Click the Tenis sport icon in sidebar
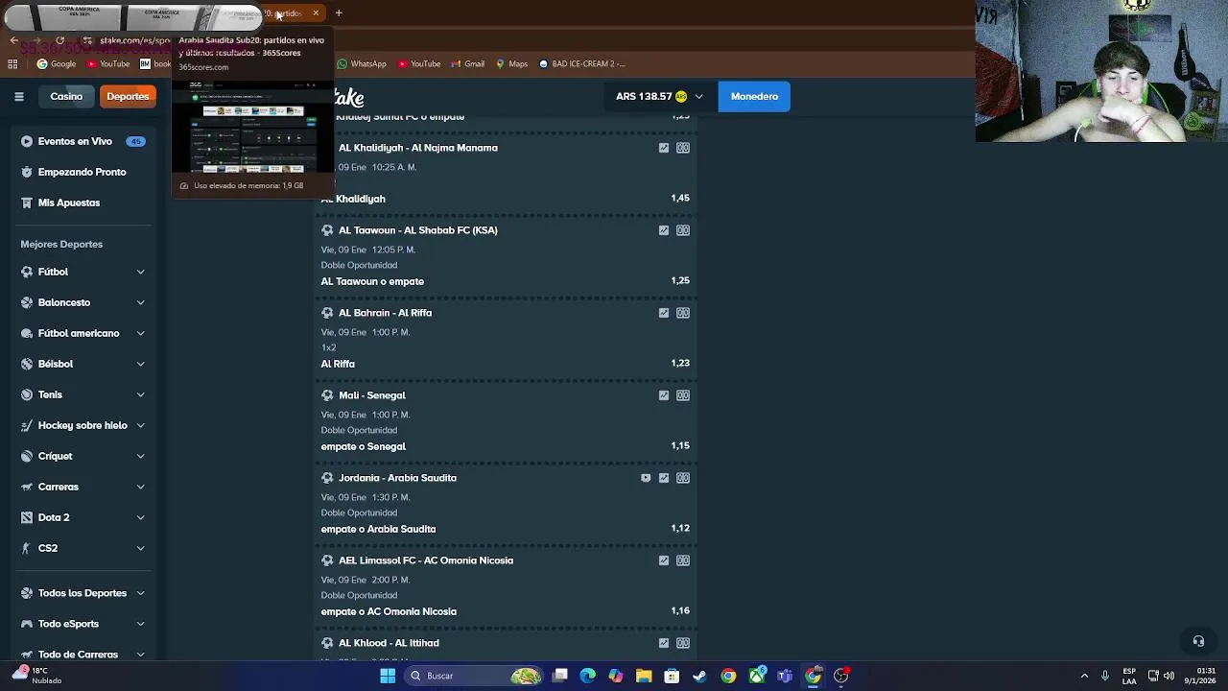 [x=27, y=394]
